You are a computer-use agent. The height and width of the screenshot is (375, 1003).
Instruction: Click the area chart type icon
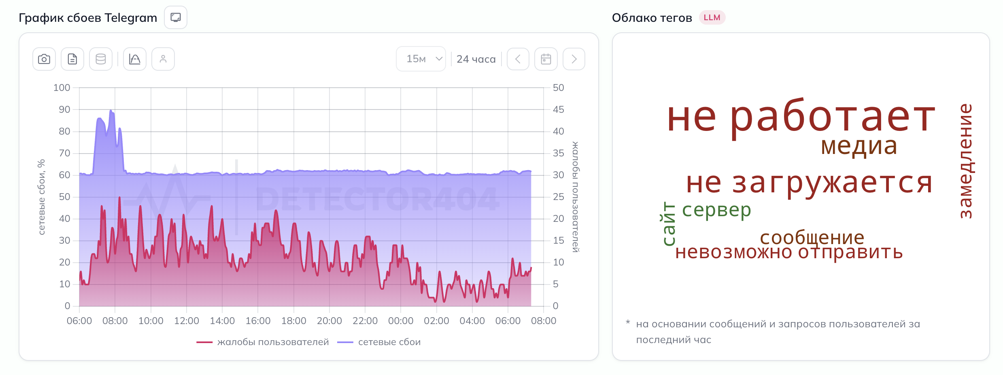point(135,59)
